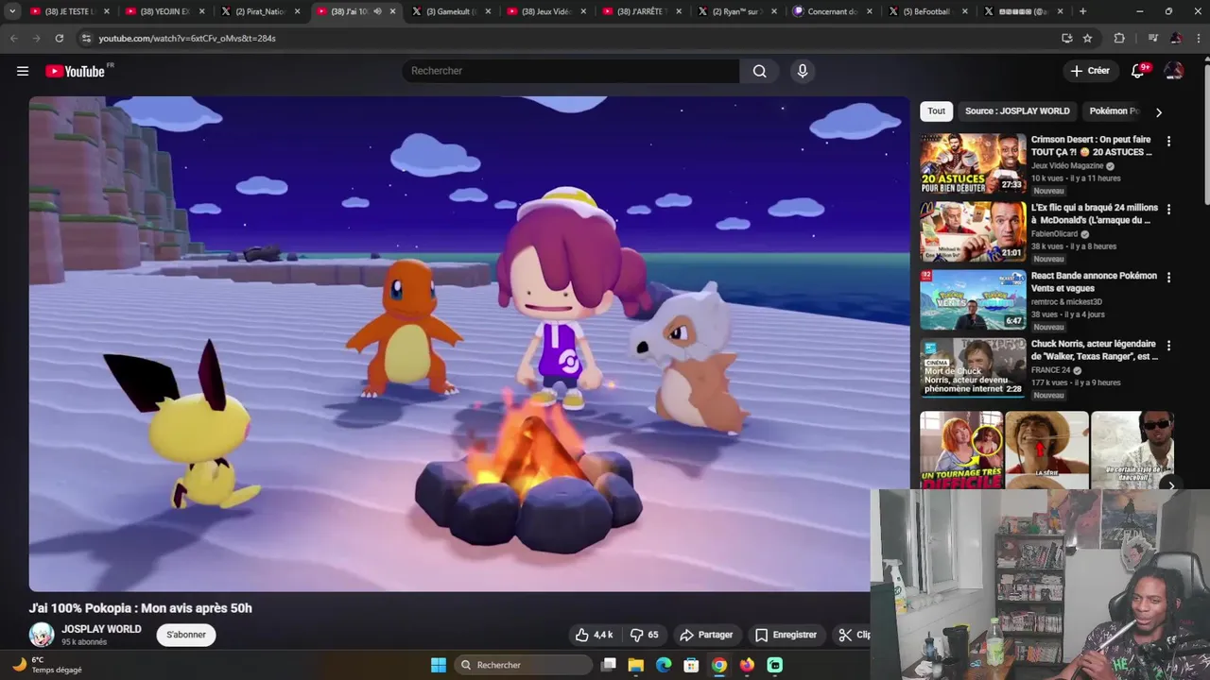Open options for the React Bande Pokémon video
This screenshot has height=680, width=1210.
click(1168, 278)
